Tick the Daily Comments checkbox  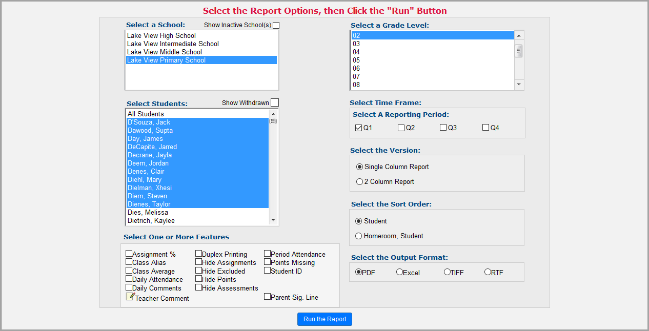click(129, 287)
